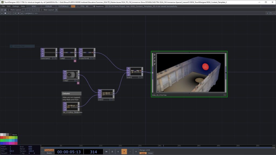Expand the pink docked badge under ramp2
Viewport: 276px width, 155px height.
[x=78, y=83]
